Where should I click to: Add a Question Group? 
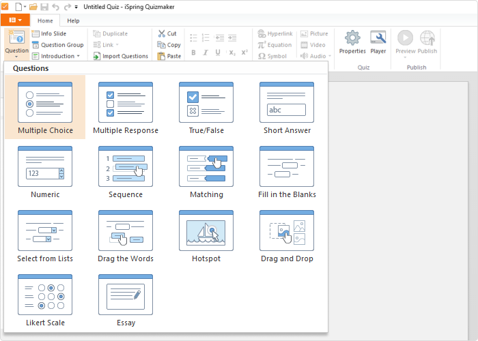[x=57, y=45]
